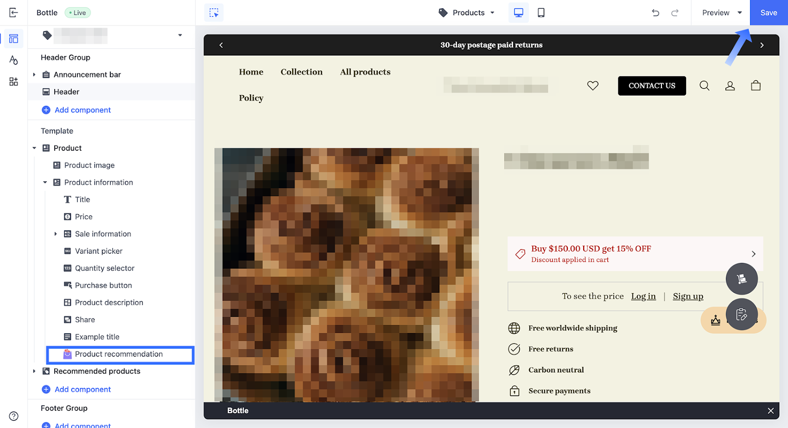The image size is (788, 428).
Task: Open the account user icon
Action: 730,86
